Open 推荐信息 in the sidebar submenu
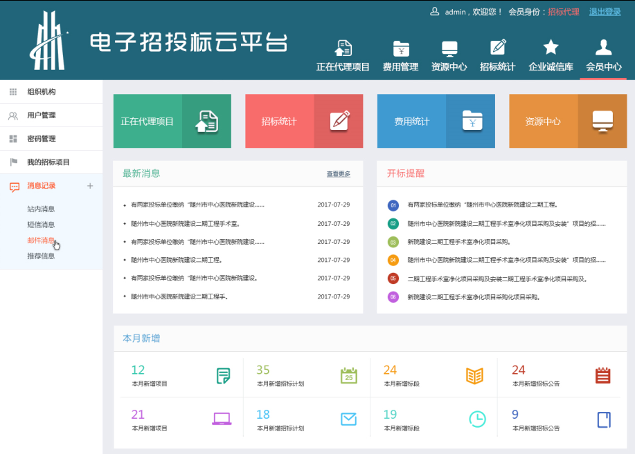The image size is (635, 454). coord(41,256)
